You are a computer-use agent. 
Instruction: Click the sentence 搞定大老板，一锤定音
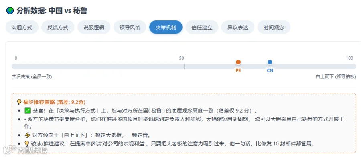coord(123,135)
